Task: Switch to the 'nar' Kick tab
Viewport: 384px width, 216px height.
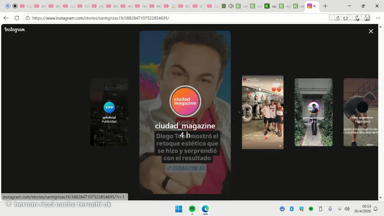Action: (x=270, y=6)
